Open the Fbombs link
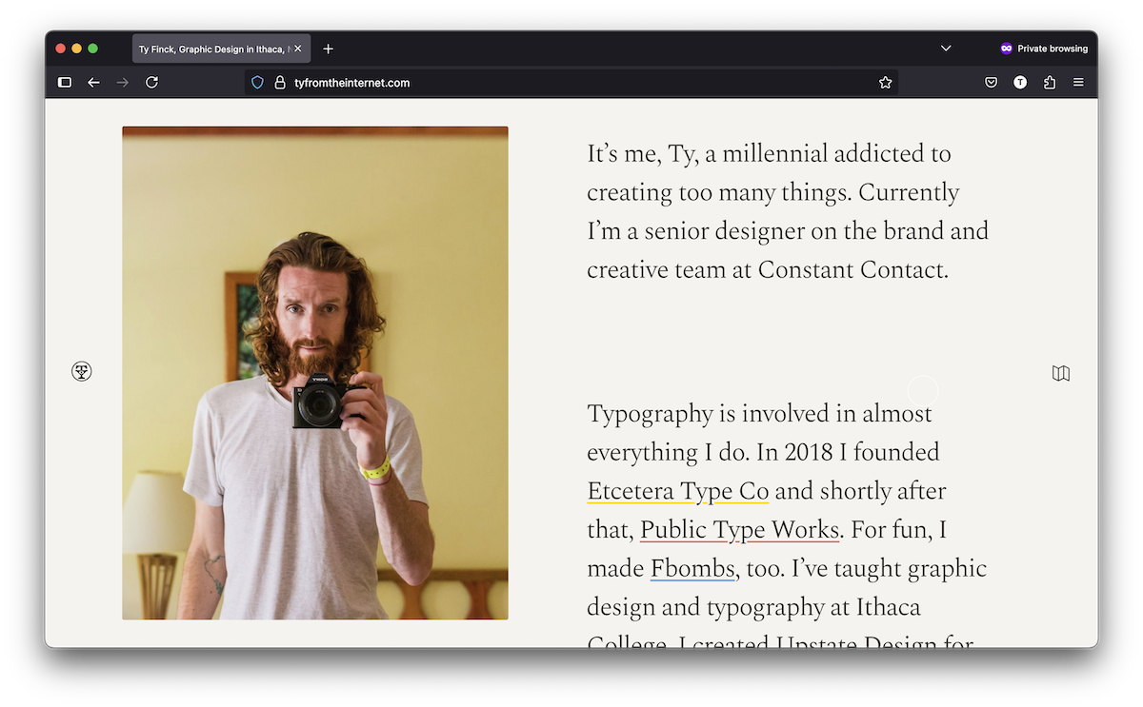 [692, 568]
